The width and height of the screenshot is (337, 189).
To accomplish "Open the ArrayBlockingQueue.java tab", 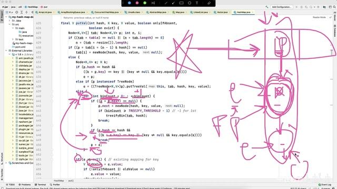I will [x=73, y=12].
